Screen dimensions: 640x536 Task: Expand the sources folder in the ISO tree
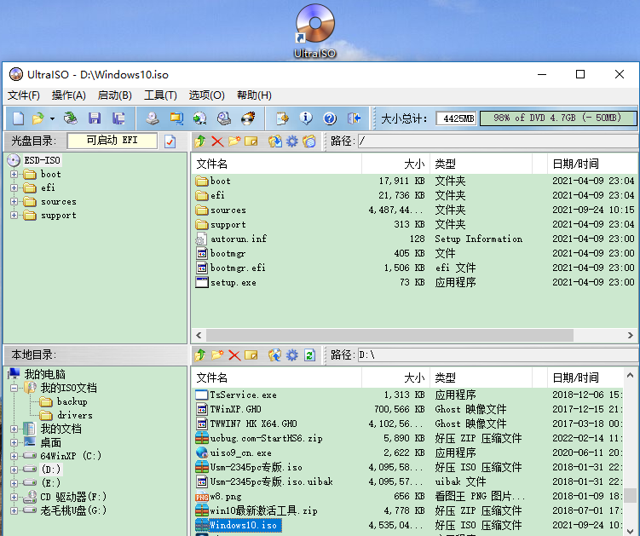tap(14, 202)
